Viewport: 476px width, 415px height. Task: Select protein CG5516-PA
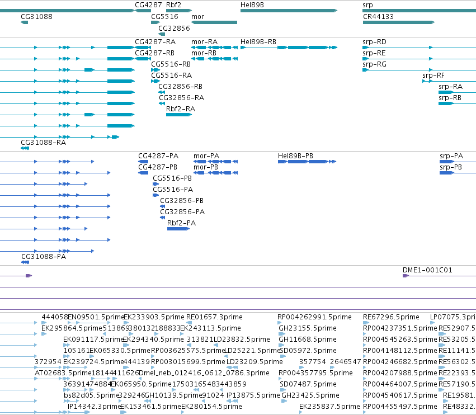pyautogui.click(x=173, y=190)
